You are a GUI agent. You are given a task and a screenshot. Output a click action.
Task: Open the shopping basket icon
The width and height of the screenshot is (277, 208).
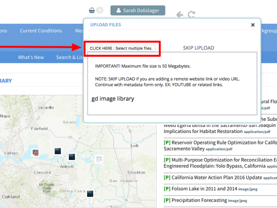pyautogui.click(x=92, y=10)
